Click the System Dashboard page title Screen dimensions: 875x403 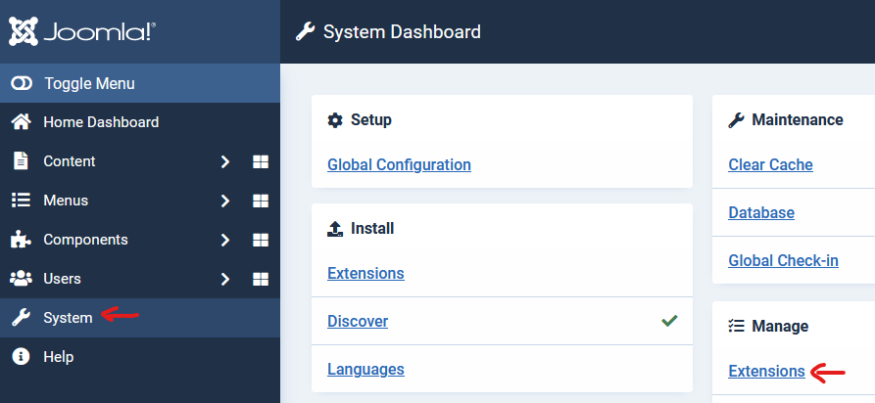[x=402, y=31]
